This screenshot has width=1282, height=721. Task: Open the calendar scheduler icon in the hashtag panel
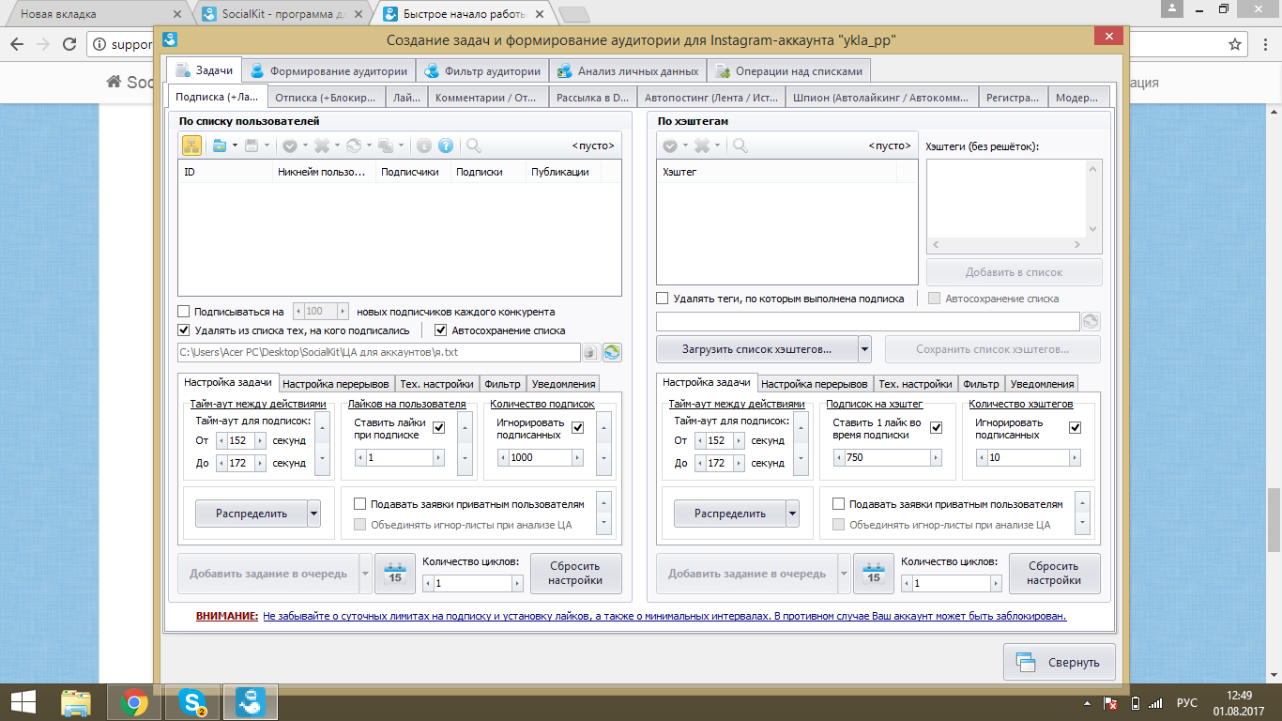874,574
